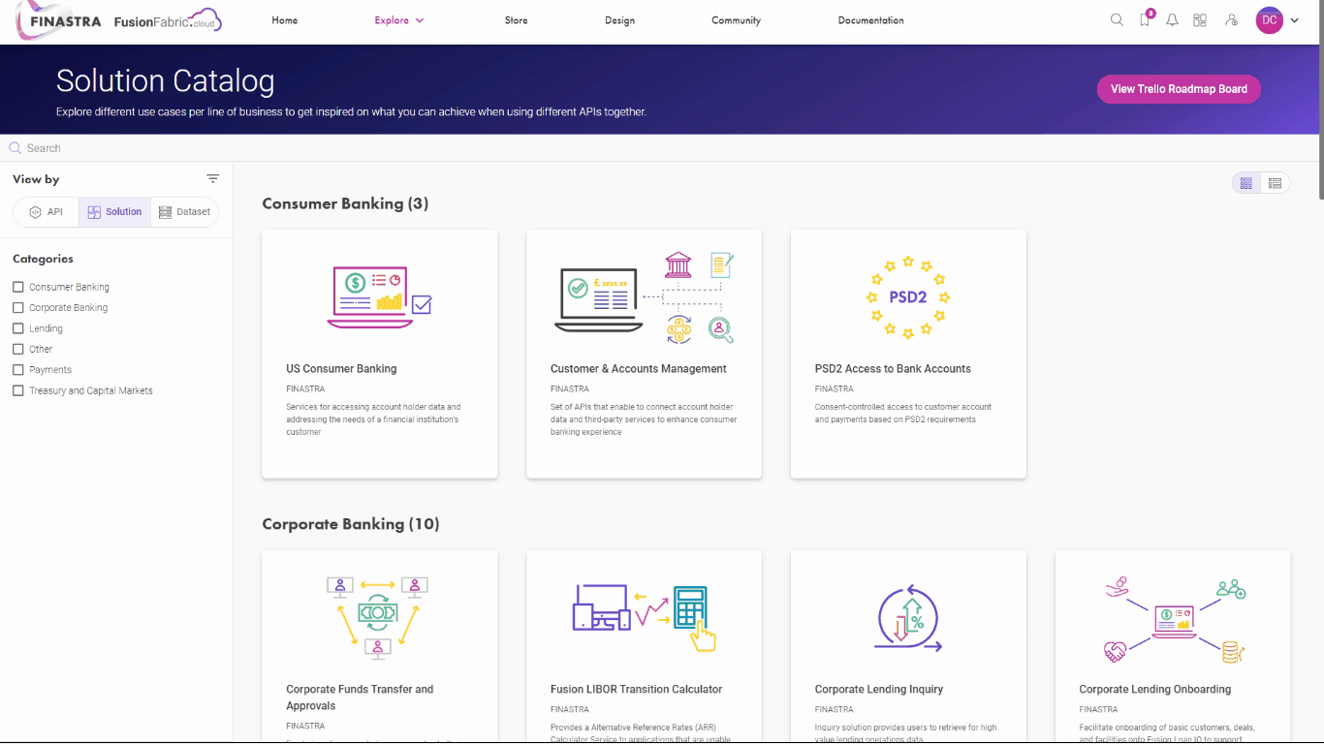Click the catalog Search input field

[659, 148]
